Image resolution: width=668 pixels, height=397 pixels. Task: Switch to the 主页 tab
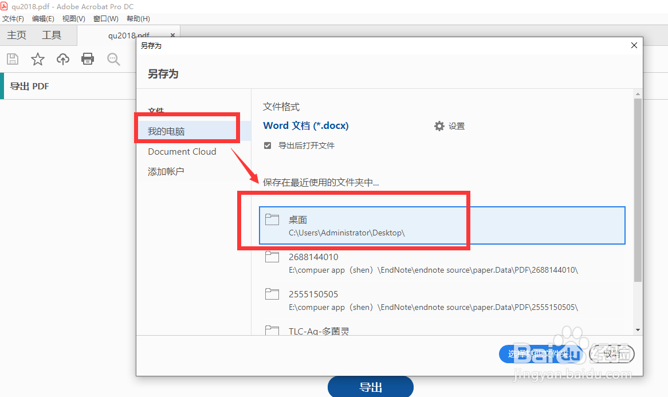point(17,35)
